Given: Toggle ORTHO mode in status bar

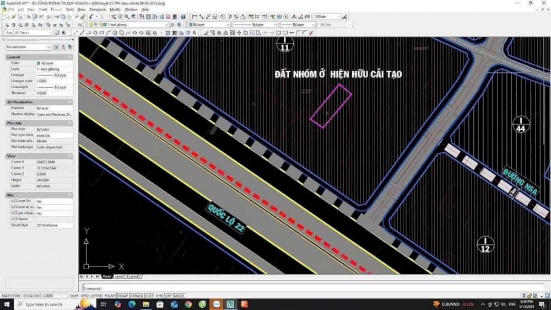Looking at the screenshot, I should pos(97,296).
